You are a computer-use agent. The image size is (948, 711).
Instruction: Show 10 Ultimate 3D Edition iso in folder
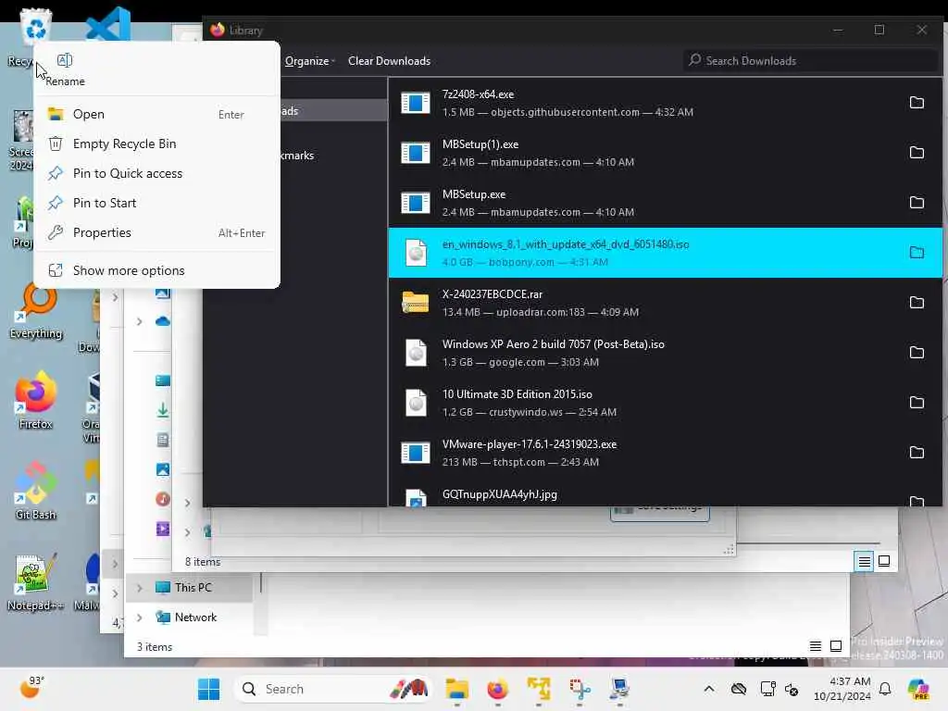[x=917, y=403]
